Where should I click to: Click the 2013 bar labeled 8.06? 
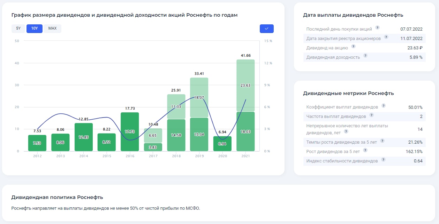pos(60,142)
